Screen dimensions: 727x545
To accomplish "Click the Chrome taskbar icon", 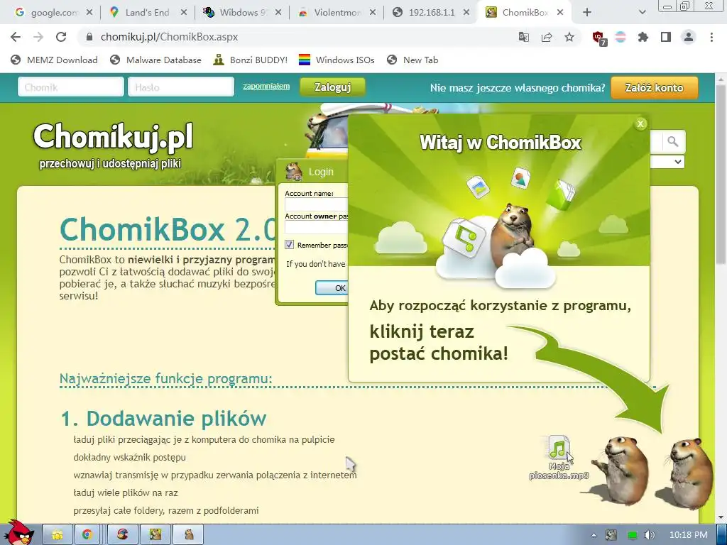I will pos(87,535).
